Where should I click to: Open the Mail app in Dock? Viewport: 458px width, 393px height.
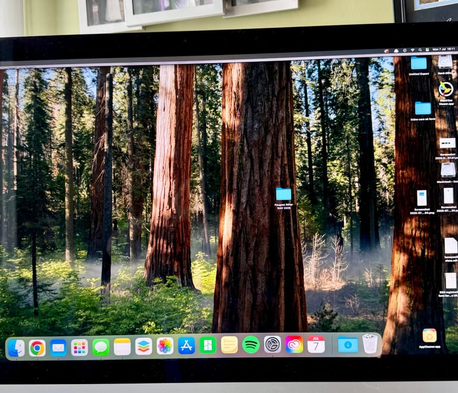click(x=58, y=348)
